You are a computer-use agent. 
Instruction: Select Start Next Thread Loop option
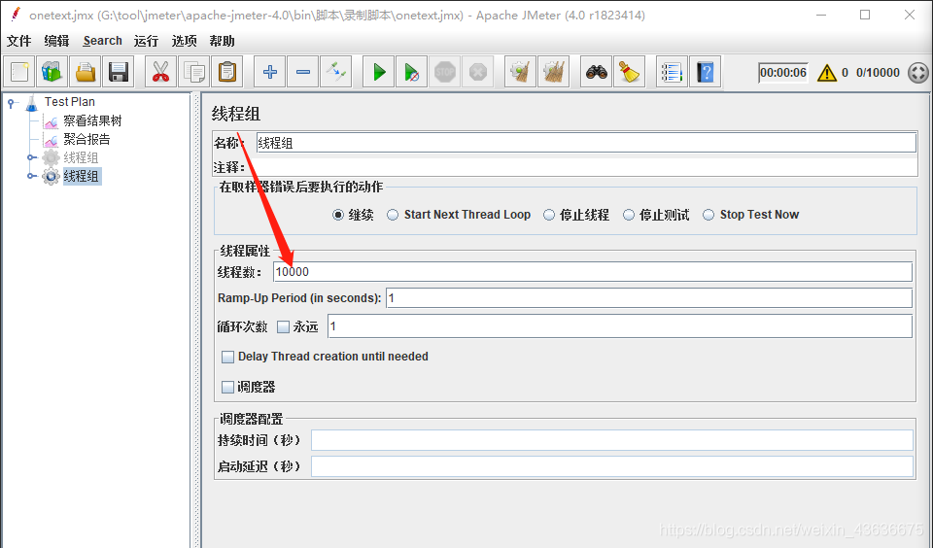click(x=393, y=215)
